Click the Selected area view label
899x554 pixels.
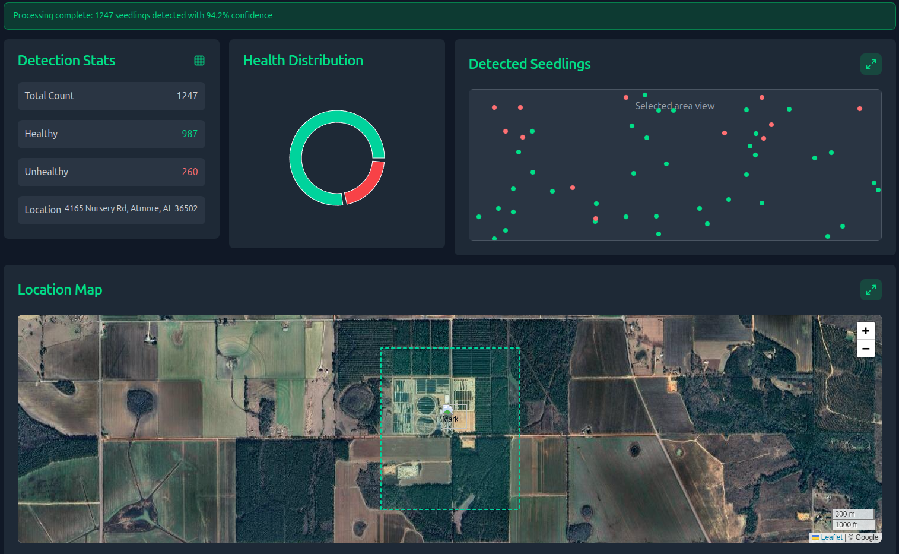pos(675,106)
